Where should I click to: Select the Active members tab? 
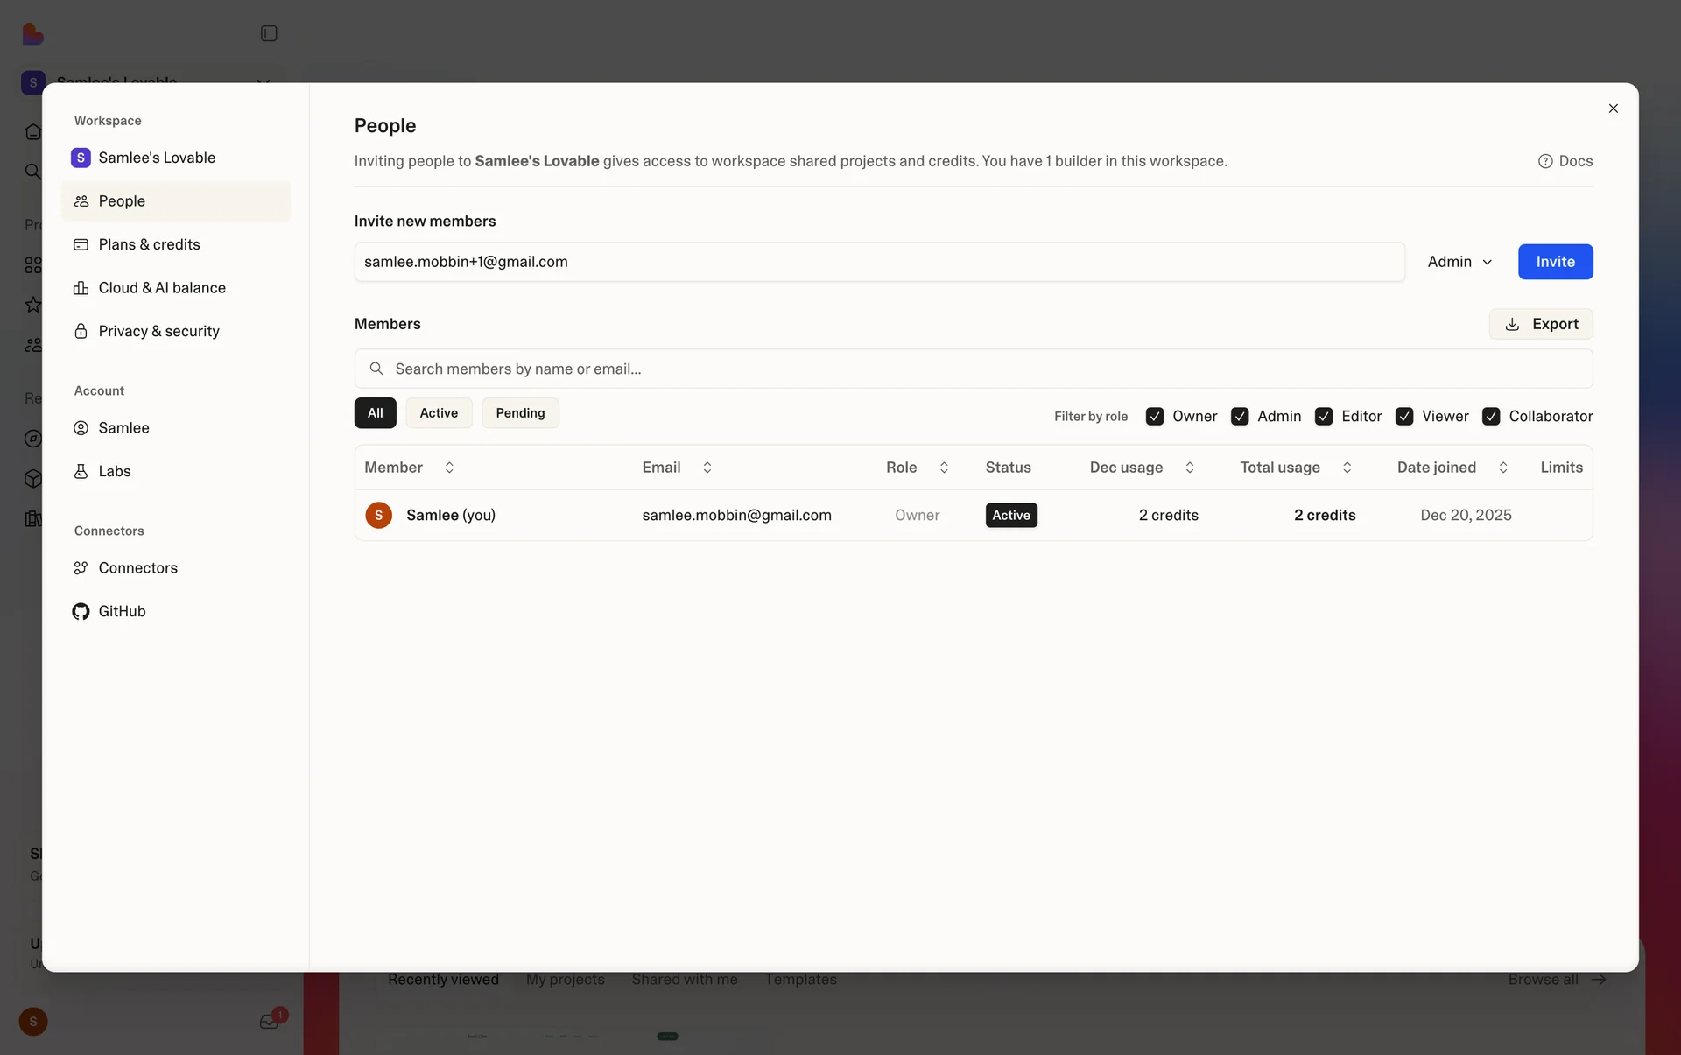click(x=439, y=413)
